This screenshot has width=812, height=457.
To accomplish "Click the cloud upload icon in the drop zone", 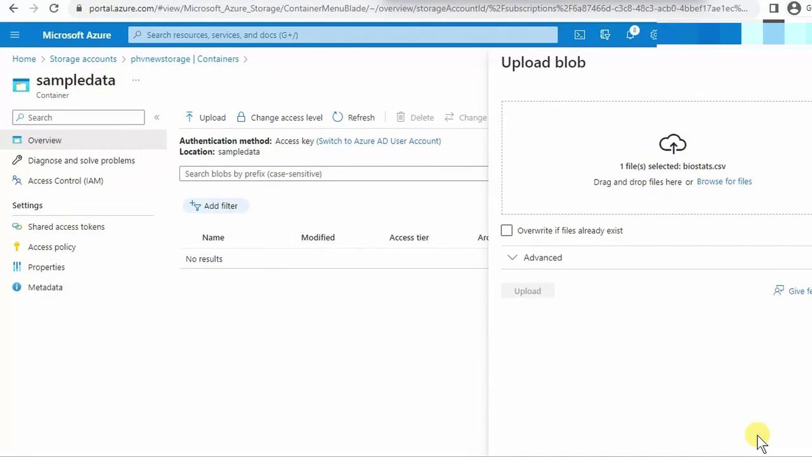I will coord(672,143).
